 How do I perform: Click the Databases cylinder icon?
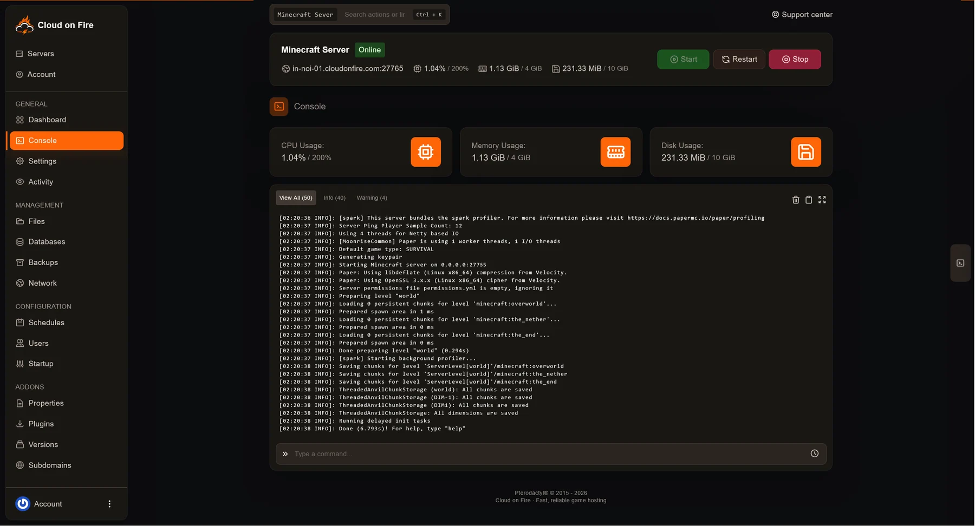coord(20,242)
